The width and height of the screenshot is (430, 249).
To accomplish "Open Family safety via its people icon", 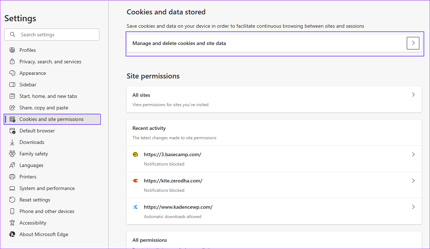I will click(x=12, y=154).
